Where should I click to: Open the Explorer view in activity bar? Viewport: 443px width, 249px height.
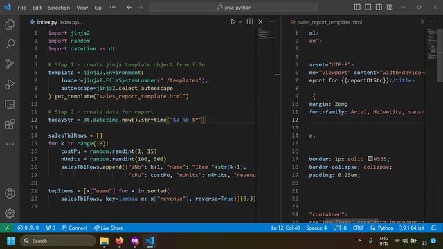[10, 25]
